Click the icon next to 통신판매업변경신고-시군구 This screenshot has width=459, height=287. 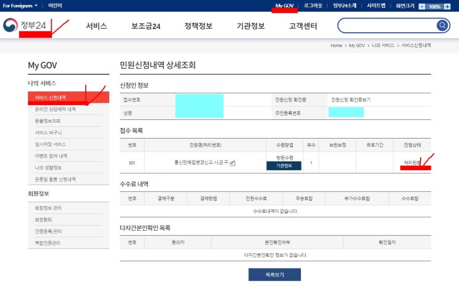coord(232,163)
